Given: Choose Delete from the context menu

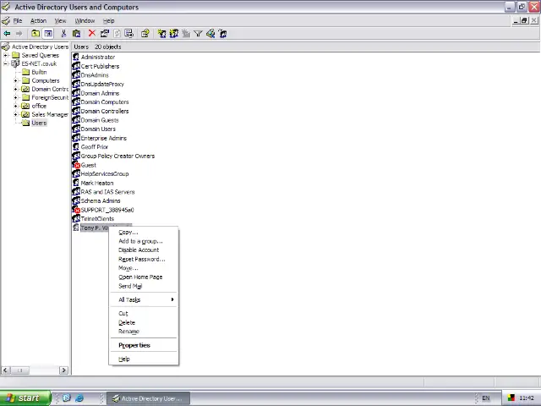Looking at the screenshot, I should point(144,322).
